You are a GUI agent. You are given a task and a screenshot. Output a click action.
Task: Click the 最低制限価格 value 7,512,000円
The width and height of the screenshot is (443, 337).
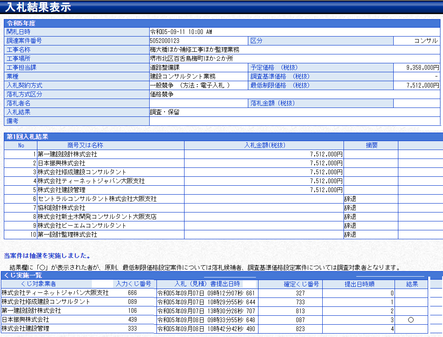point(423,85)
